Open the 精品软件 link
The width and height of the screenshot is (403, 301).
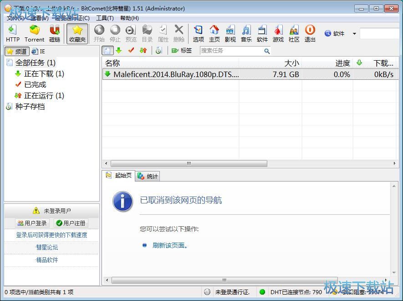(47, 260)
